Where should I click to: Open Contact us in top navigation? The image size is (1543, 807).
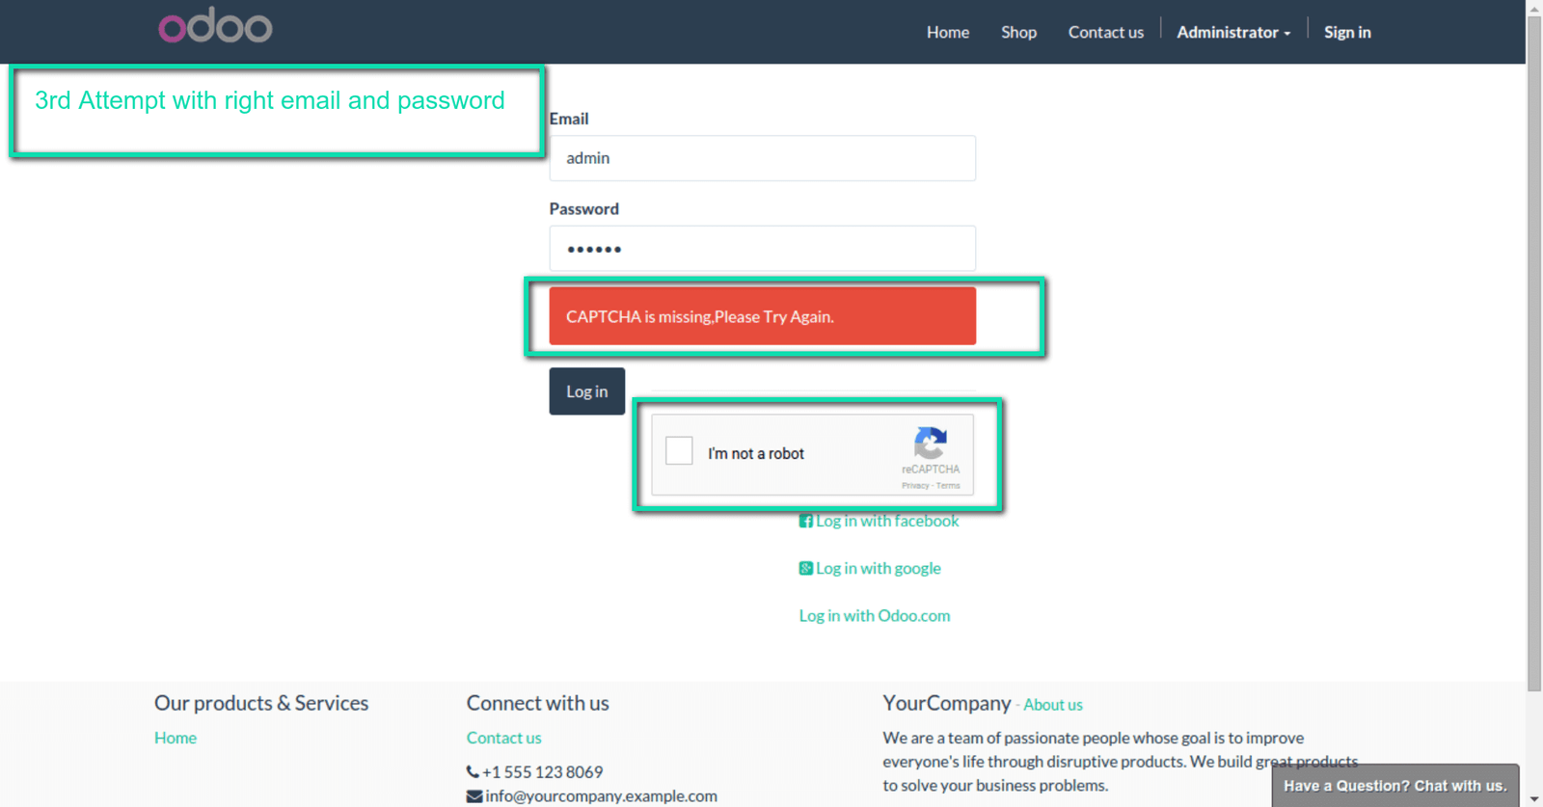coord(1105,32)
